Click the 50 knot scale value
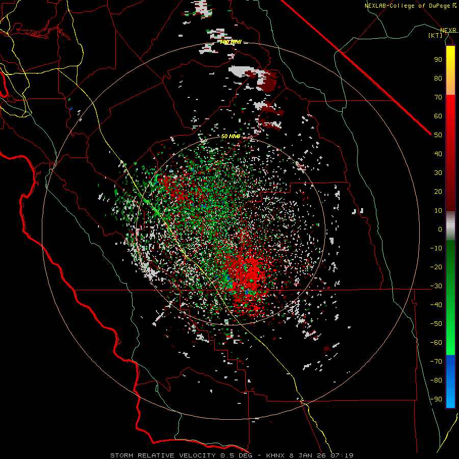459x459 pixels. [x=438, y=135]
